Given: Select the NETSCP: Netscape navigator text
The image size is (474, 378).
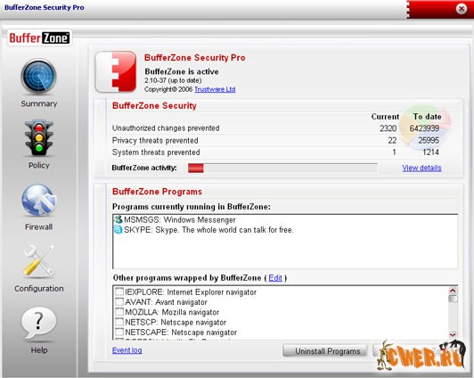Looking at the screenshot, I should coord(176,323).
